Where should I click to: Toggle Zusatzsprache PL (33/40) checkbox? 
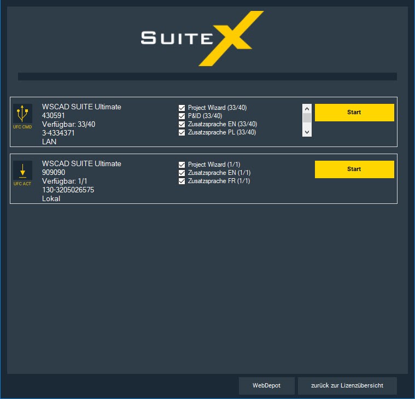pyautogui.click(x=182, y=132)
